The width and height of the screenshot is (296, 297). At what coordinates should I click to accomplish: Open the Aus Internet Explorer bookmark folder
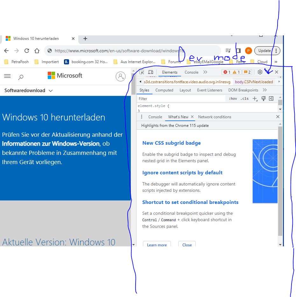point(135,62)
